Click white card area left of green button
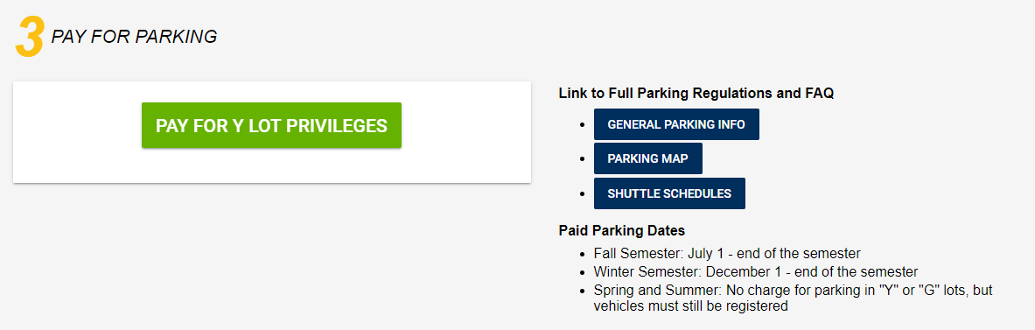Screen dimensions: 1035x330 pyautogui.click(x=77, y=132)
